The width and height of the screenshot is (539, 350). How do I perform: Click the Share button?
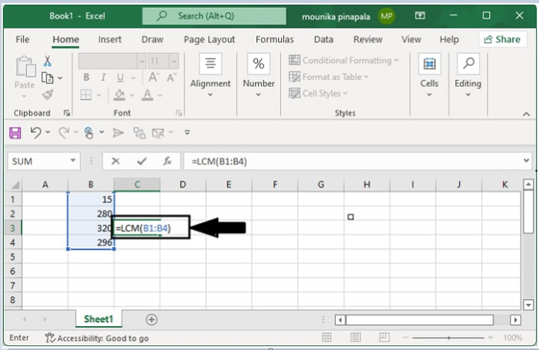coord(502,39)
